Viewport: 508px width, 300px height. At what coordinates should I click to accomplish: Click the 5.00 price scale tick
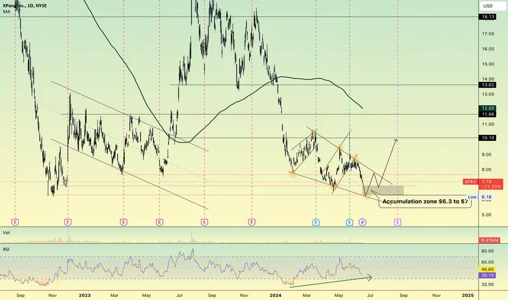tap(487, 215)
